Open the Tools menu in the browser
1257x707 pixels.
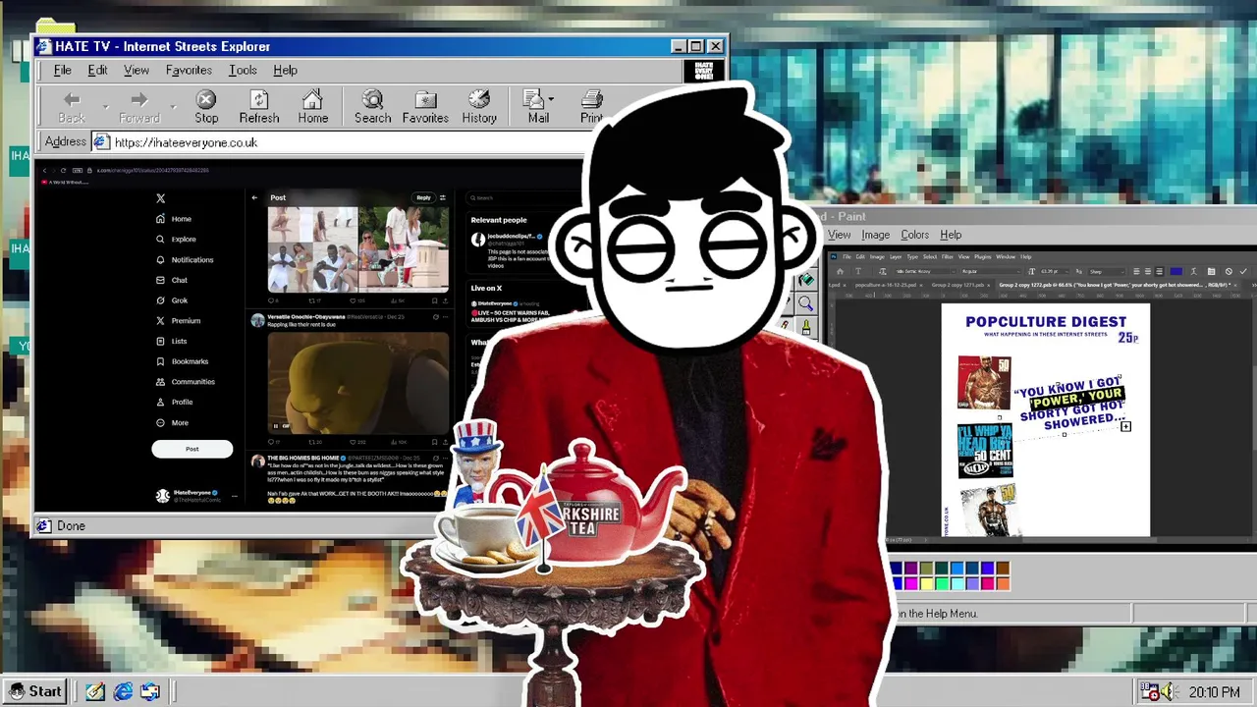point(243,70)
